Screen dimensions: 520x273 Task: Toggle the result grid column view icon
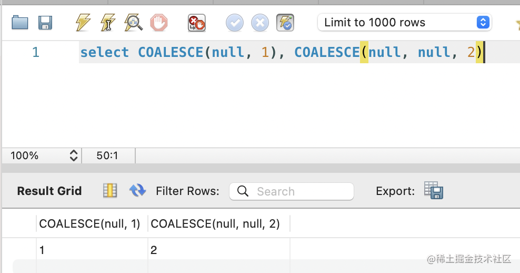(x=109, y=191)
